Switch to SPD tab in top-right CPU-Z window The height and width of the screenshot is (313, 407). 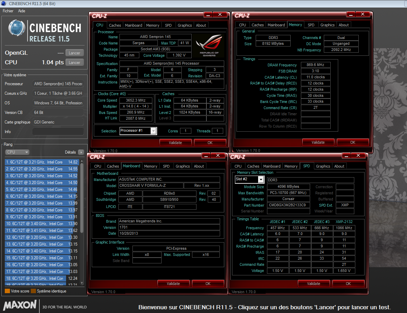[x=311, y=25]
